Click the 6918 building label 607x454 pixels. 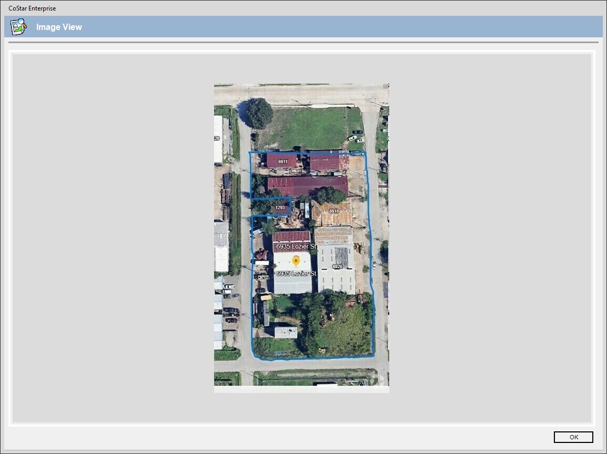pyautogui.click(x=334, y=211)
